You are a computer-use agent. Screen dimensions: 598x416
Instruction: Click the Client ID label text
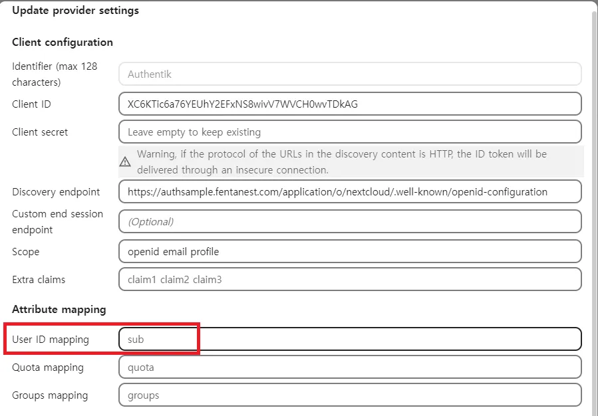coord(31,104)
